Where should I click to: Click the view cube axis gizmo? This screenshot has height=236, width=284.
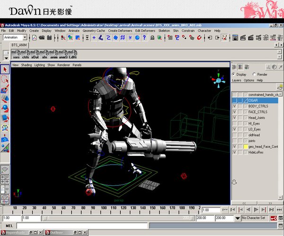[x=218, y=81]
